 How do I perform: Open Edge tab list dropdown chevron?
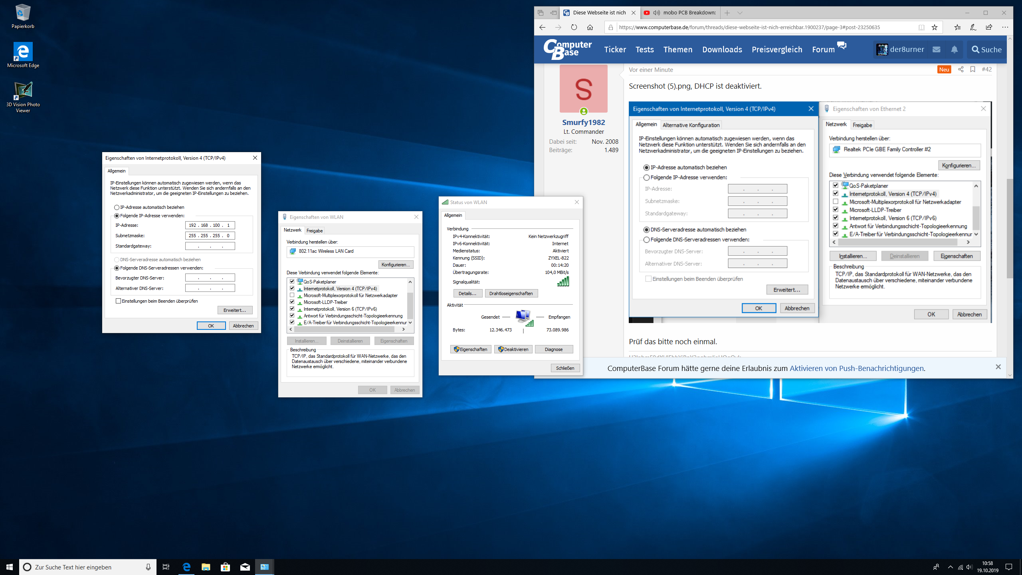click(740, 13)
